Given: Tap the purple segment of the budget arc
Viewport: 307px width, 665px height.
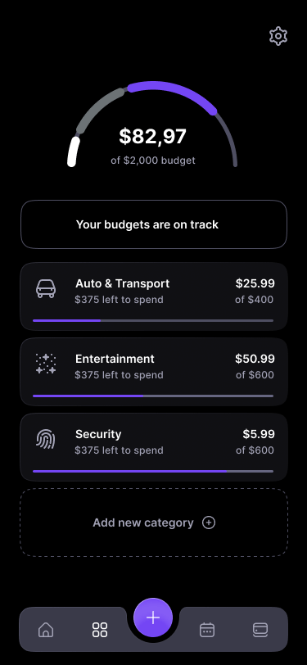Looking at the screenshot, I should click(x=174, y=92).
